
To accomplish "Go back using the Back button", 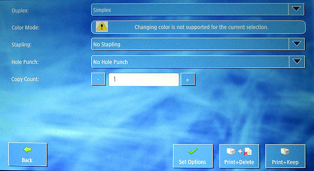I will (x=28, y=154).
